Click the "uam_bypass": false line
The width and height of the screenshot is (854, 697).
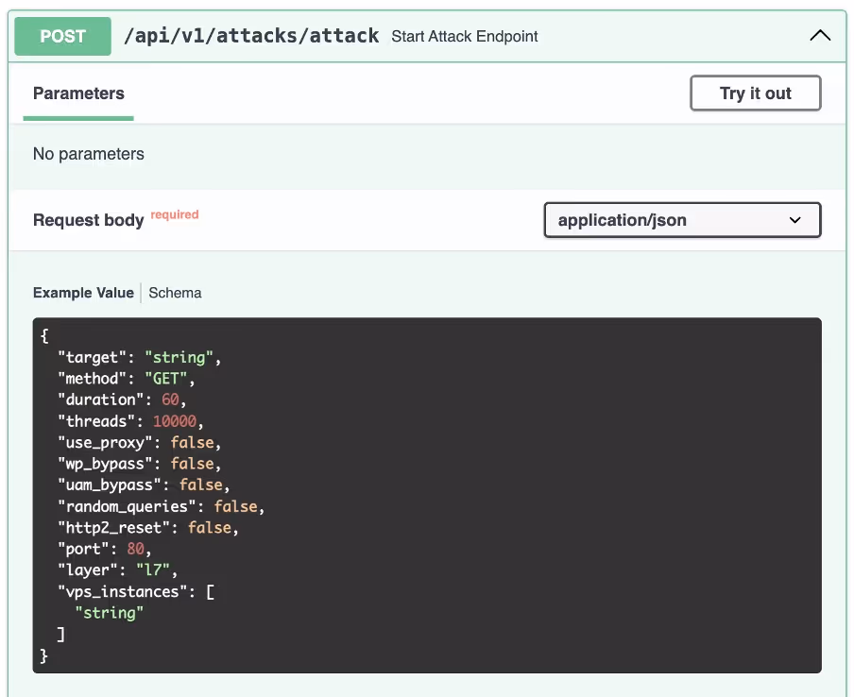coord(144,485)
